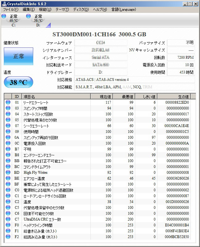Click status orb for BF row
The height and width of the screenshot is (247, 200).
point(8,184)
